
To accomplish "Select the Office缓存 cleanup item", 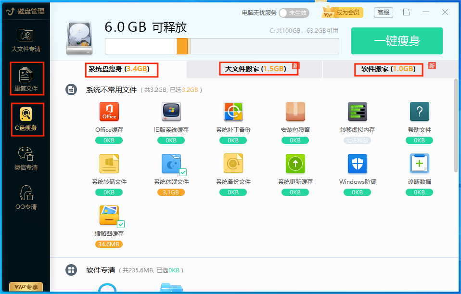I will (109, 112).
